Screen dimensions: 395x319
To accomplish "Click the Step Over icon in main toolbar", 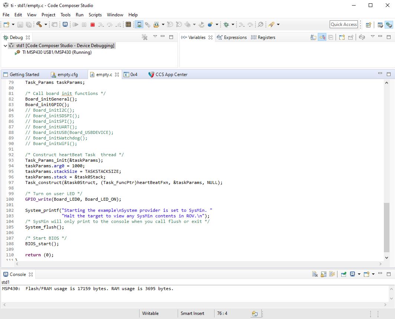I will point(110,25).
